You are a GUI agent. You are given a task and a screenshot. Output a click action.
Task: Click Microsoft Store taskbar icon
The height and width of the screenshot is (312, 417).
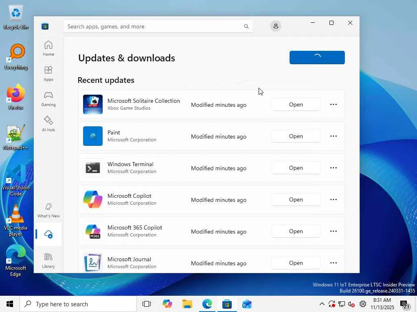click(227, 304)
